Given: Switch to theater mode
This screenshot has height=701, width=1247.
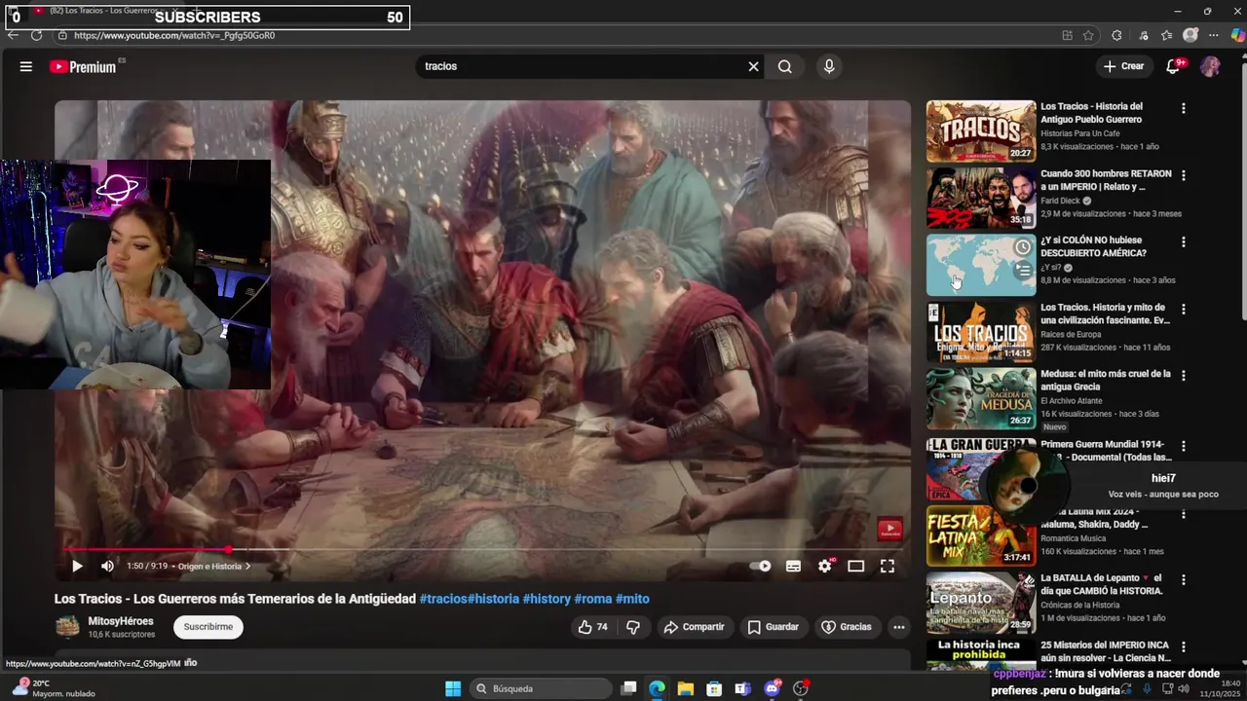Looking at the screenshot, I should [856, 566].
